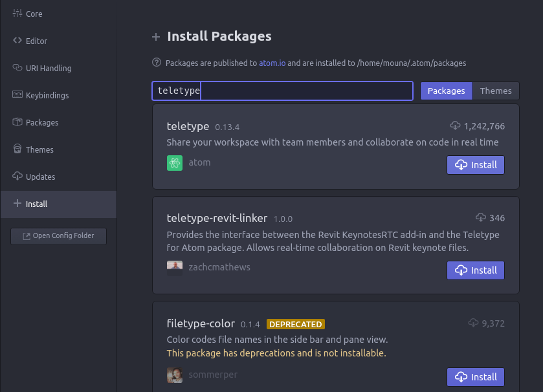This screenshot has width=543, height=392.
Task: Click the Packages box icon
Action: point(17,122)
